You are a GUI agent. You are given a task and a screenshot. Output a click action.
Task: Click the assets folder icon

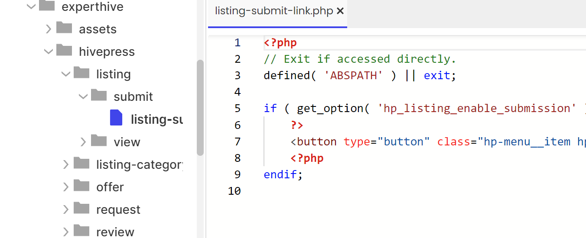coord(64,29)
